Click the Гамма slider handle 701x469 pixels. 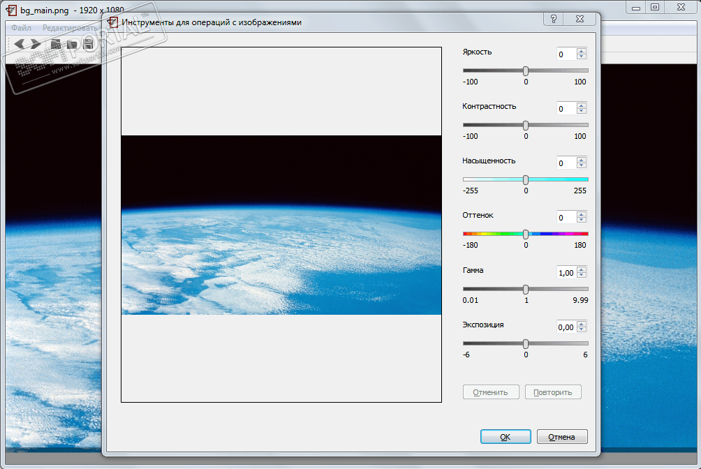coord(526,289)
